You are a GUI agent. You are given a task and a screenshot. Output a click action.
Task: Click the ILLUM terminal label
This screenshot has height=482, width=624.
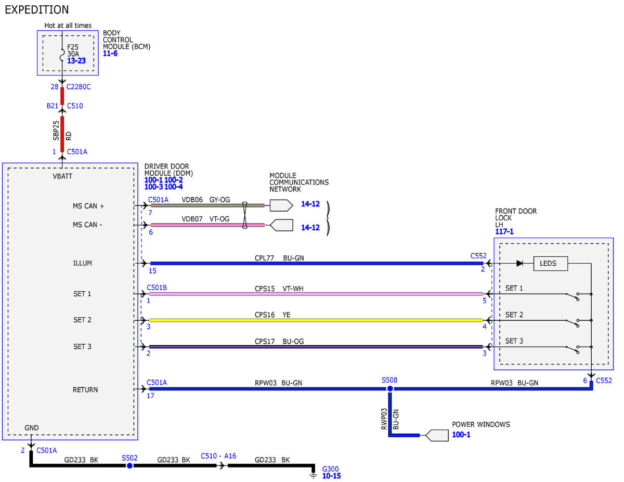(82, 263)
